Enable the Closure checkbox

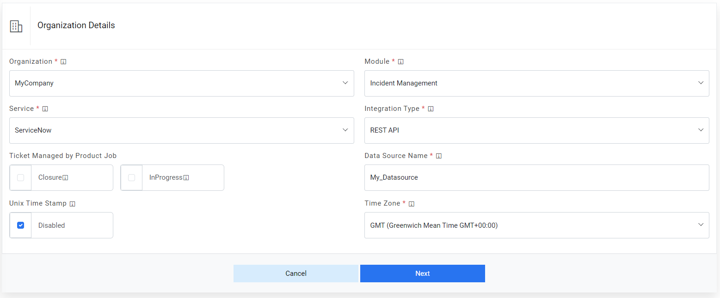click(x=20, y=177)
